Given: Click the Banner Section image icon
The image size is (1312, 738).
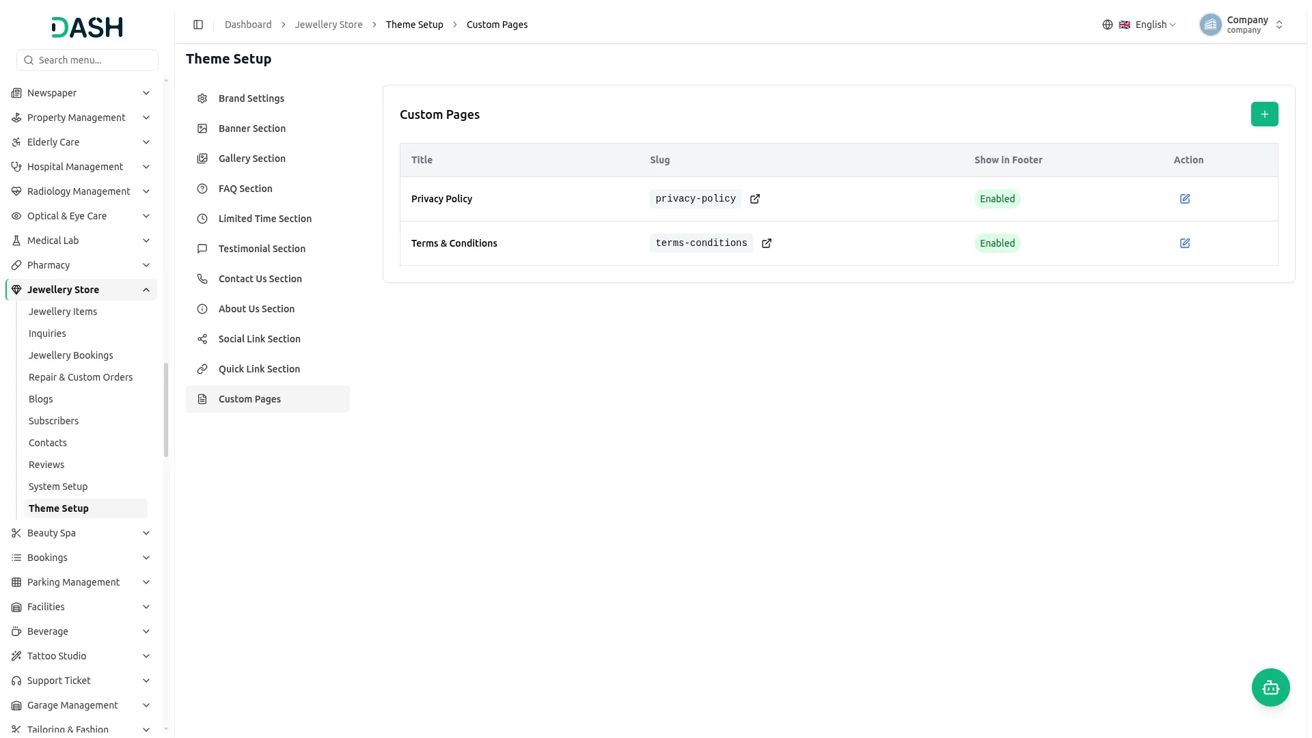Looking at the screenshot, I should click(x=202, y=128).
